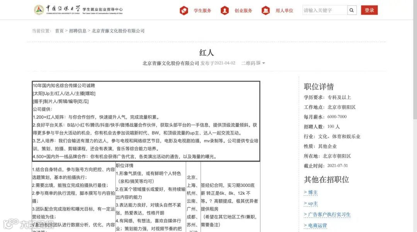Click the 职位详情 header inside the table
The height and width of the screenshot is (232, 417).
tap(125, 165)
